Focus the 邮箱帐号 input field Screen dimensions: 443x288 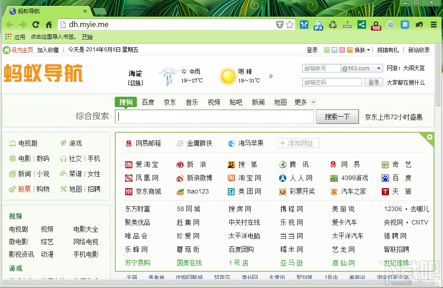(x=321, y=68)
